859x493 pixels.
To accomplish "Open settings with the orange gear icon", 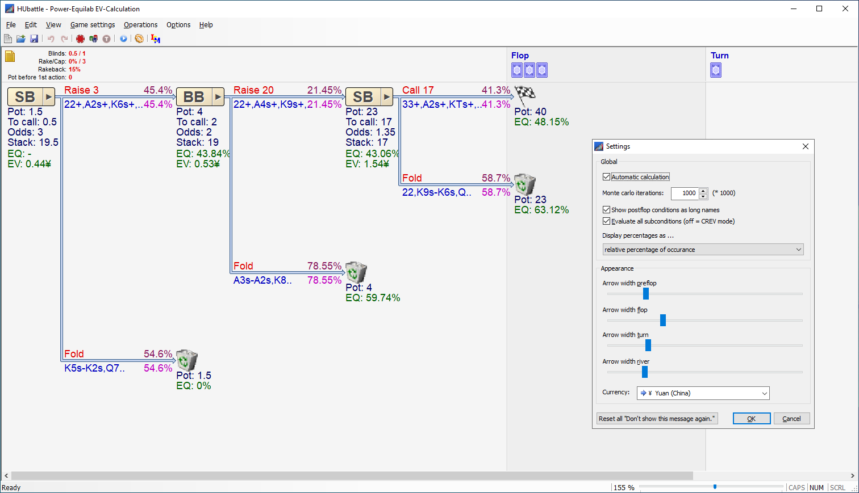I will (x=139, y=39).
